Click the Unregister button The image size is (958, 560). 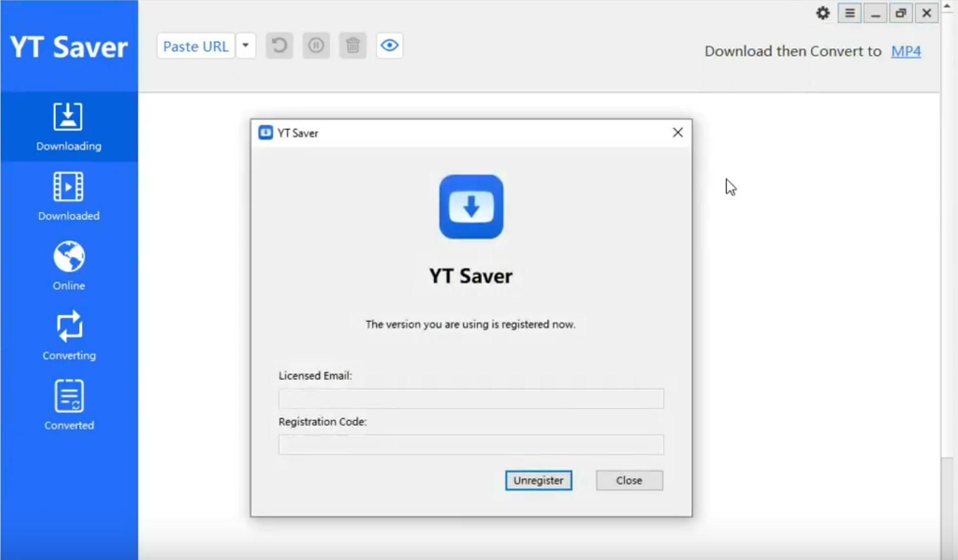(538, 481)
